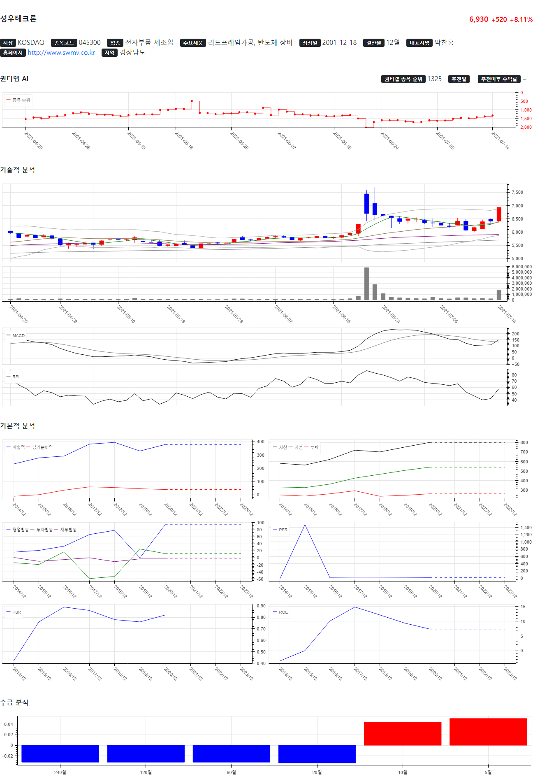
Task: Click the blue bar above 120일
Action: coord(146,753)
